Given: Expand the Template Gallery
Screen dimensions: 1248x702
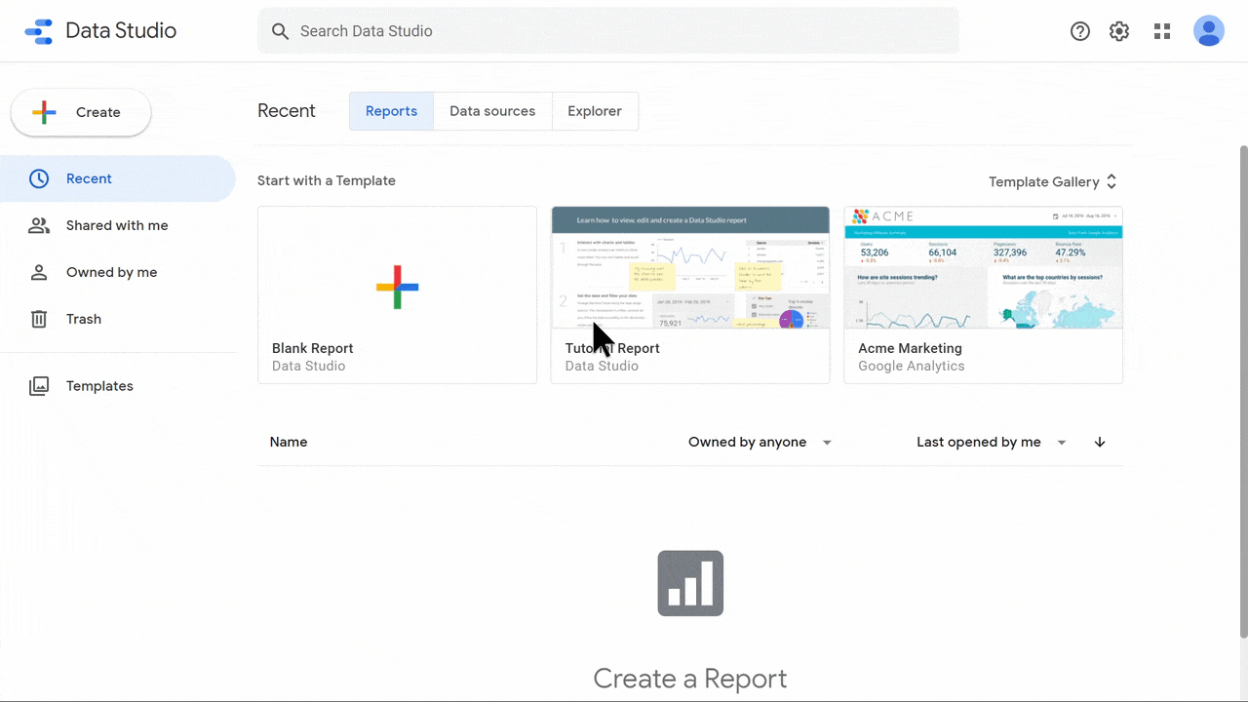Looking at the screenshot, I should (1053, 182).
